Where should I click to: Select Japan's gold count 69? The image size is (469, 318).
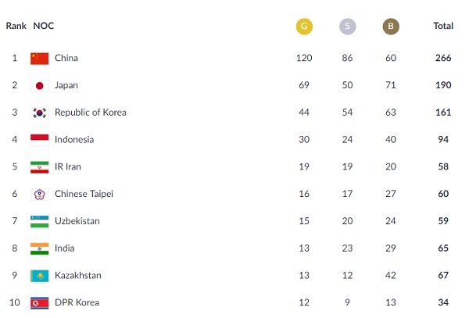304,85
